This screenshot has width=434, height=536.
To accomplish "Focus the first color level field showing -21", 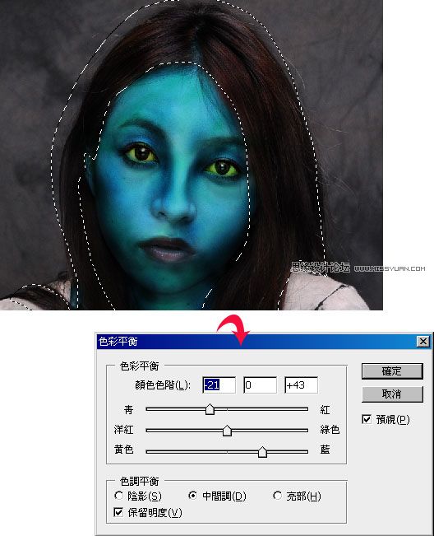I will click(219, 385).
